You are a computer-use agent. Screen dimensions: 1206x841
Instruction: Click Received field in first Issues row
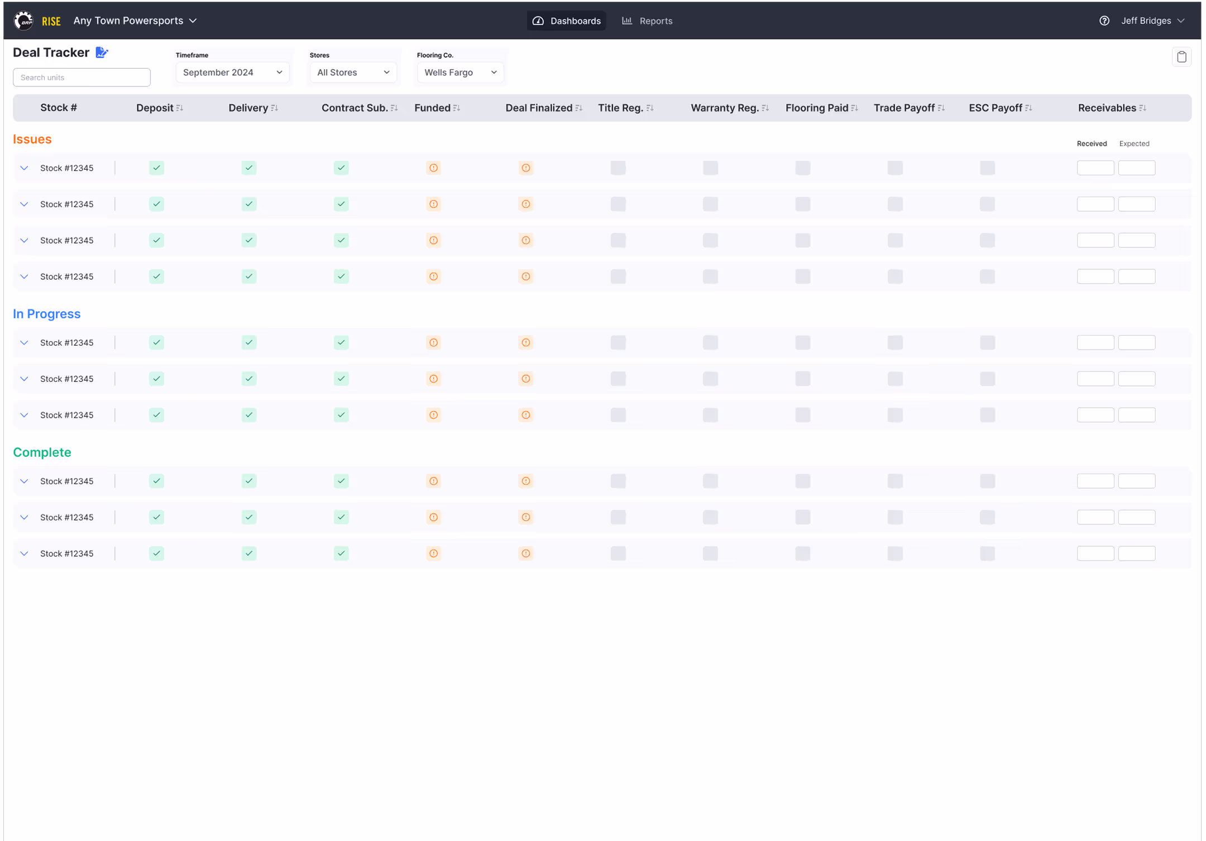pos(1095,168)
